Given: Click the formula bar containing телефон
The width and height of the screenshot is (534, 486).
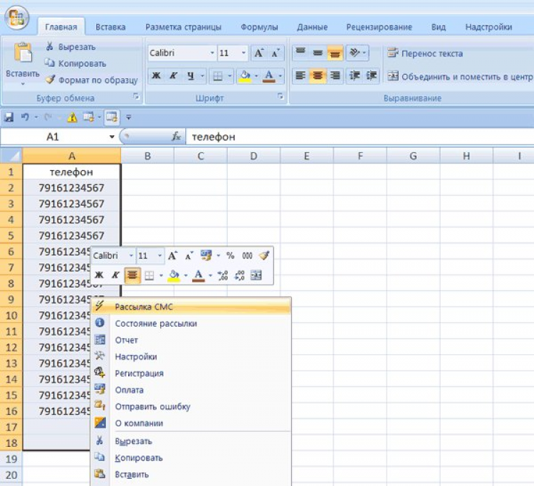Looking at the screenshot, I should click(360, 137).
